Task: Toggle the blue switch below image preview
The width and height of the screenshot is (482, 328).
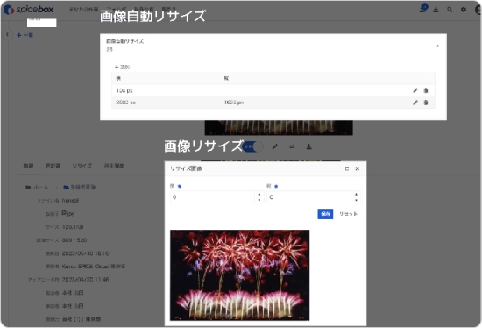Action: click(252, 146)
